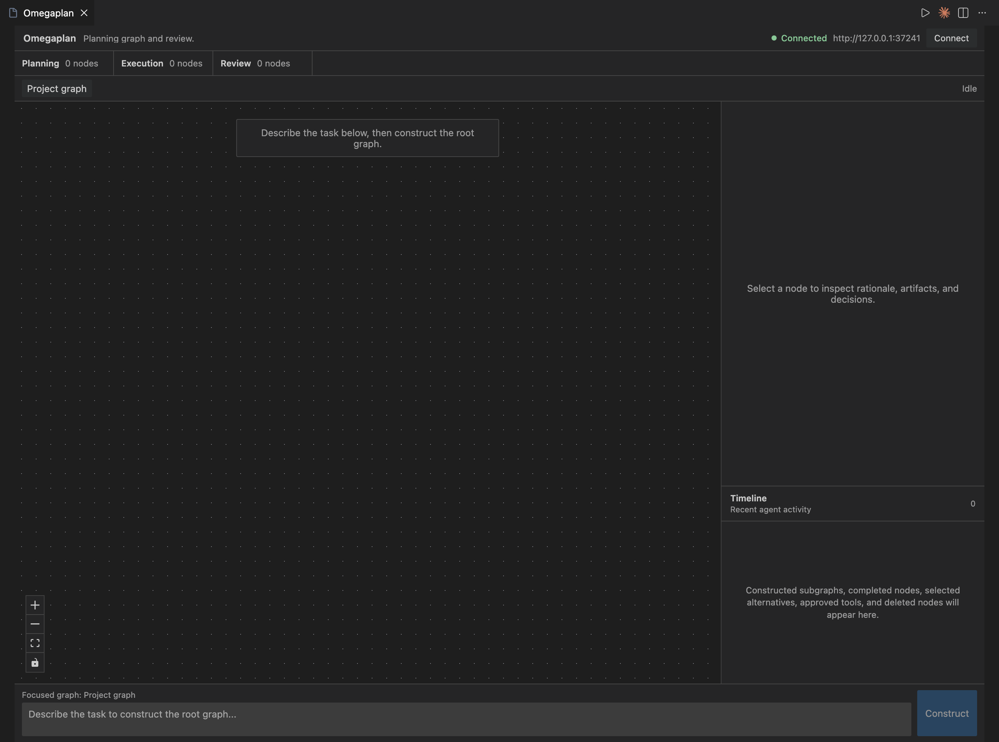Viewport: 999px width, 742px height.
Task: Click the run play icon
Action: coord(925,13)
